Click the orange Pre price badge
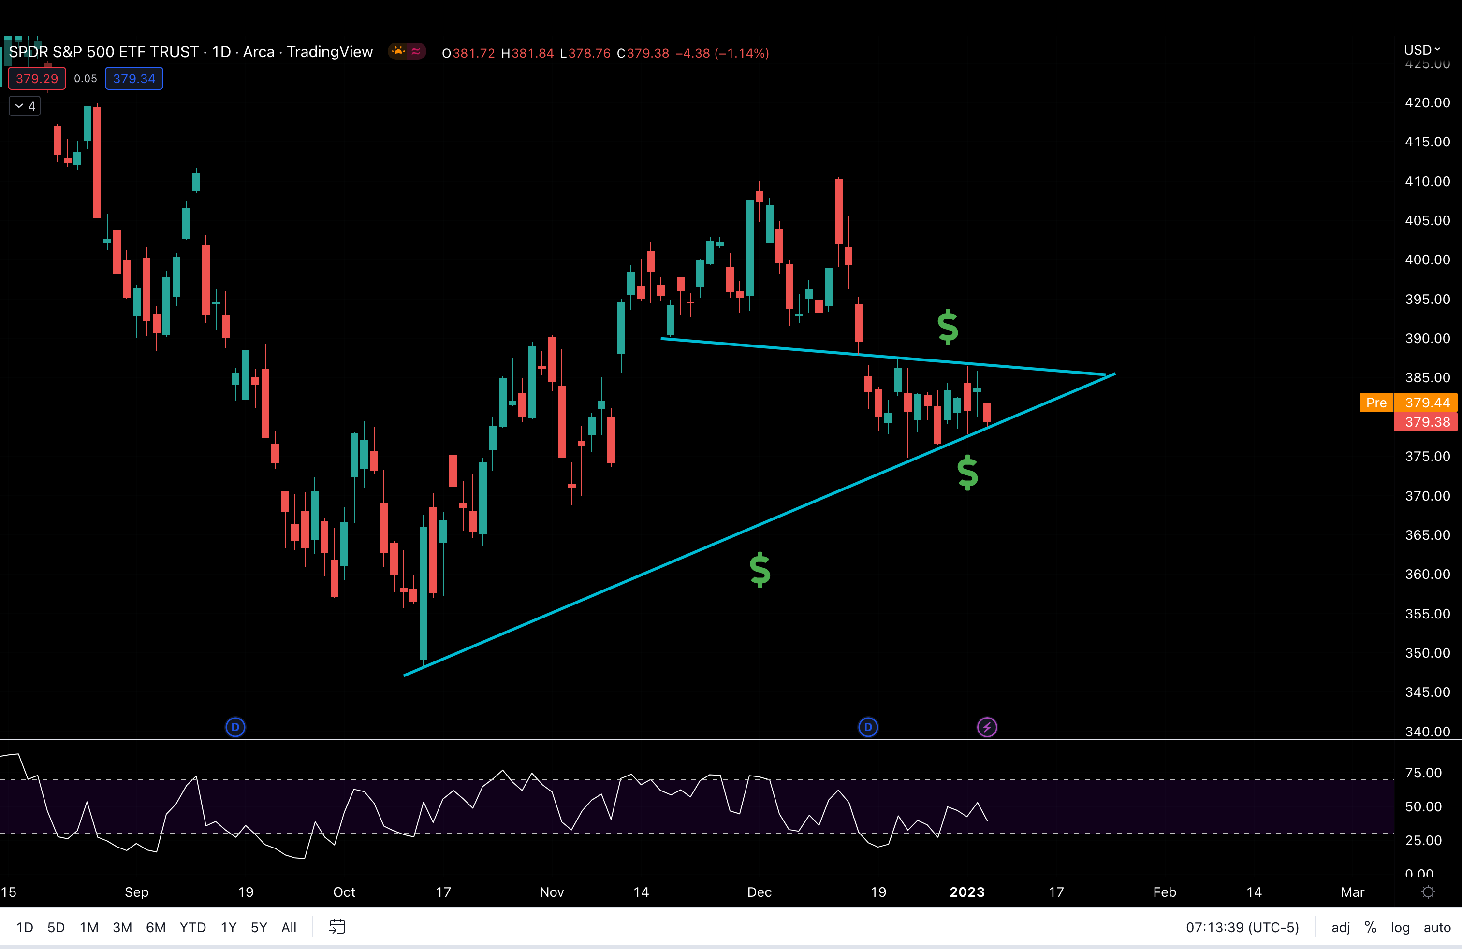 1376,403
